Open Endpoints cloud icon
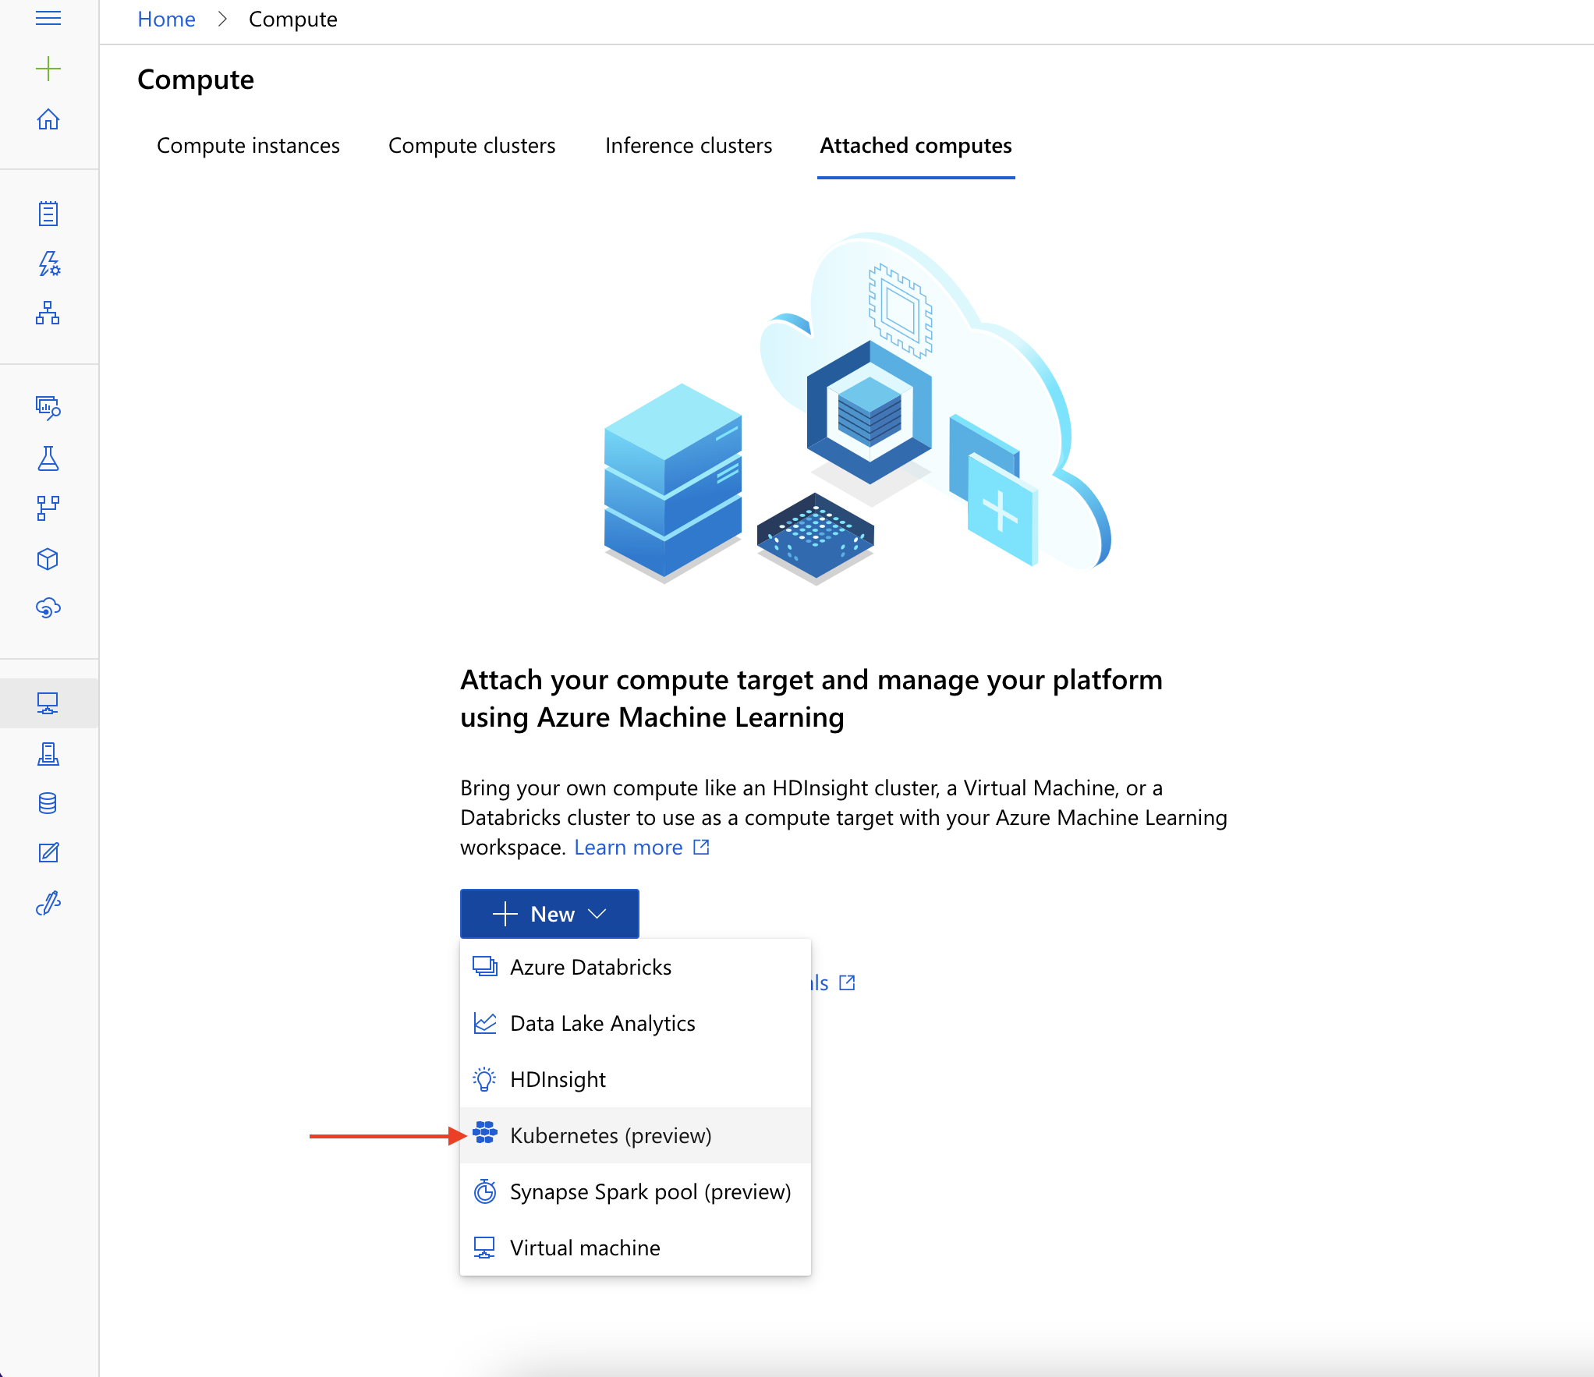This screenshot has width=1594, height=1377. click(x=48, y=607)
